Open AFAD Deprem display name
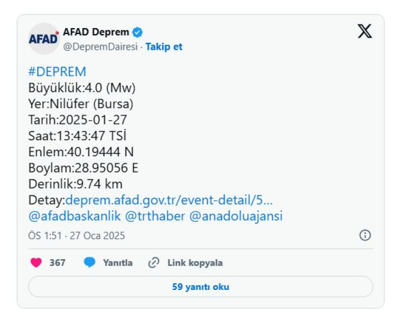This screenshot has width=406, height=324. tap(96, 32)
